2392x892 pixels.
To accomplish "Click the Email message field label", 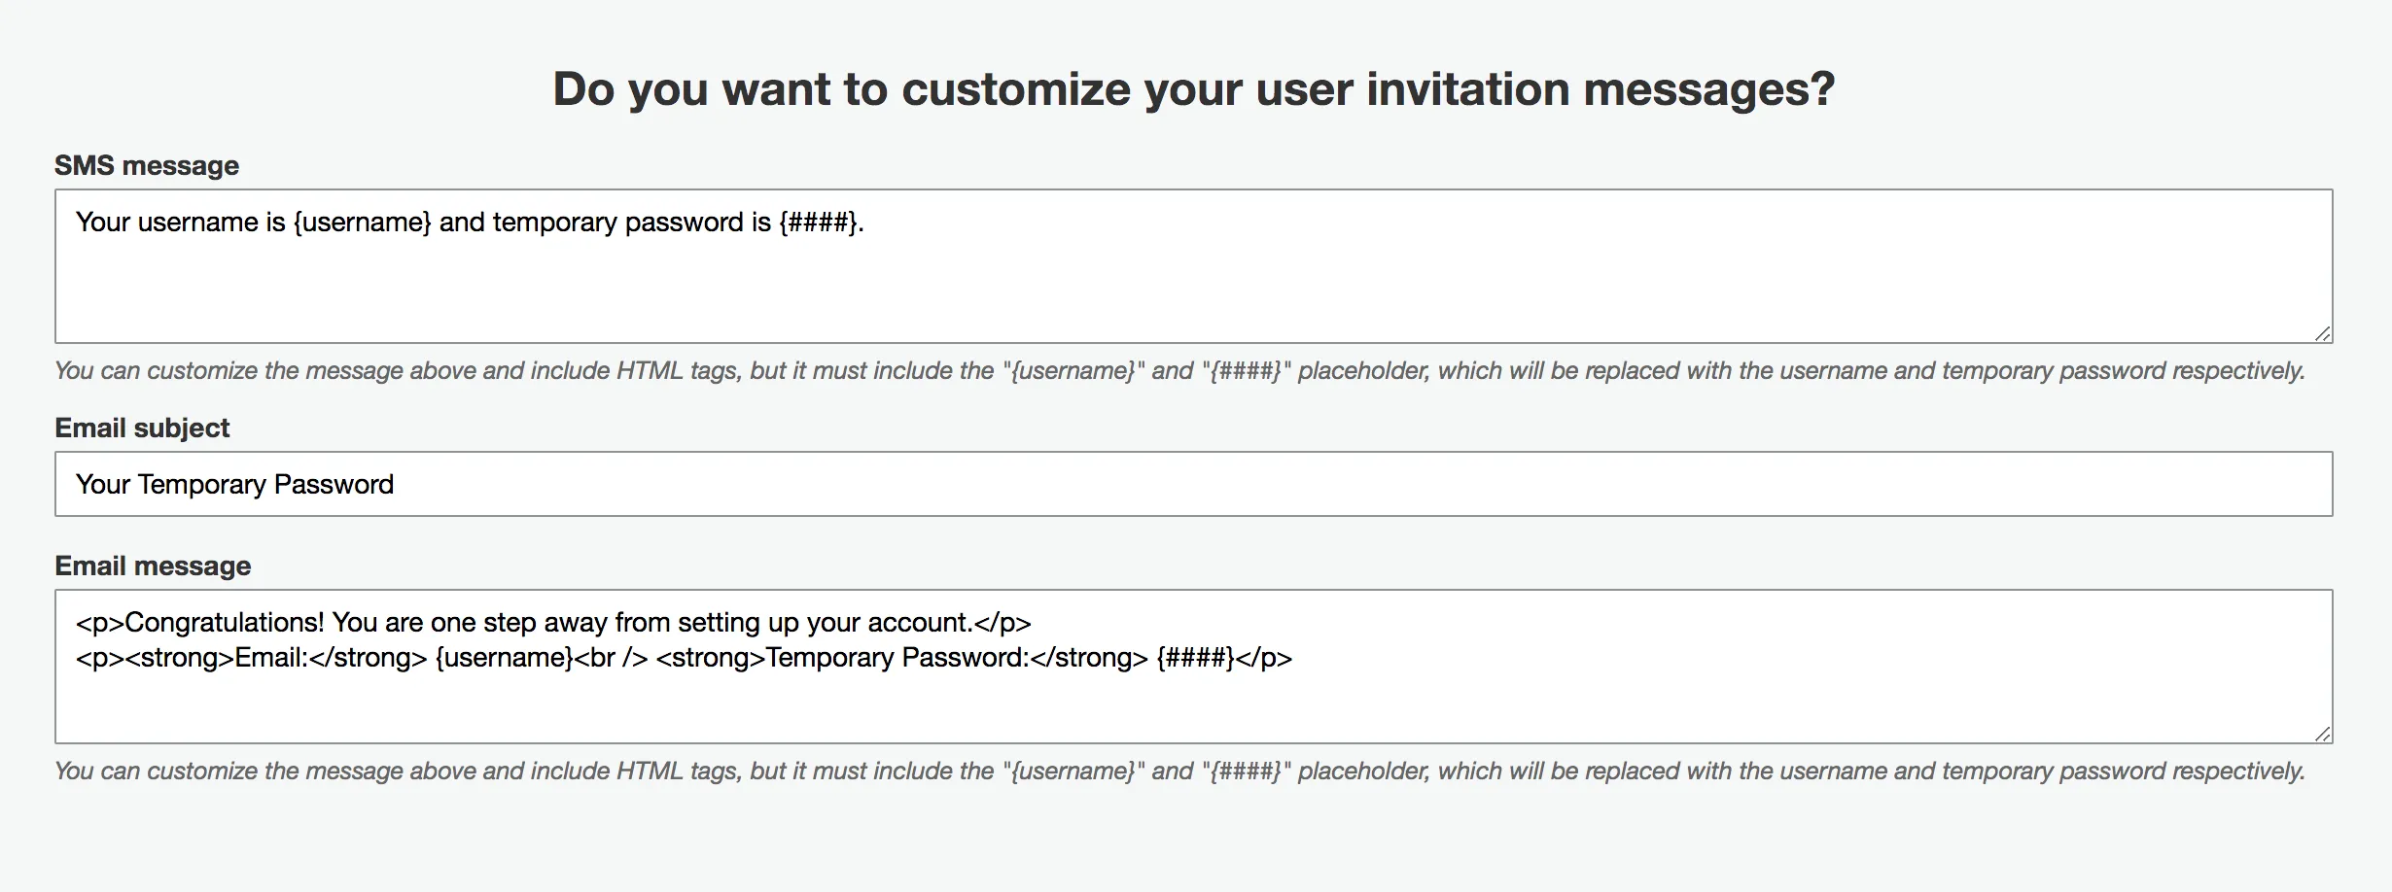I will [x=153, y=566].
